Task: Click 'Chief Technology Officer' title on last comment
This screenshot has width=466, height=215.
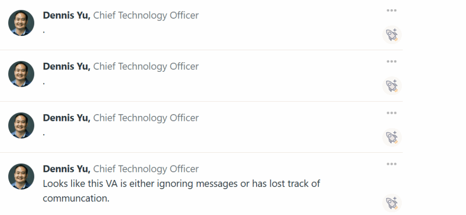Action: click(146, 169)
